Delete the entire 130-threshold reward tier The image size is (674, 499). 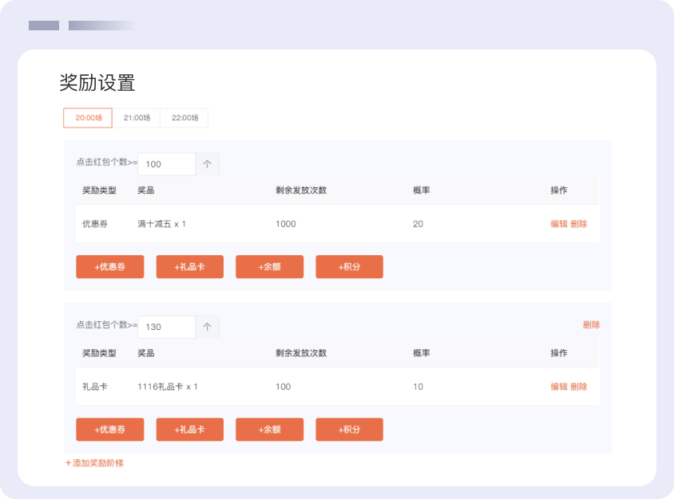pyautogui.click(x=591, y=325)
